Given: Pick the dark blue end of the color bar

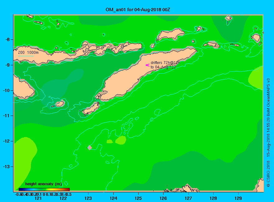Looking at the screenshot, I should click(20, 189).
